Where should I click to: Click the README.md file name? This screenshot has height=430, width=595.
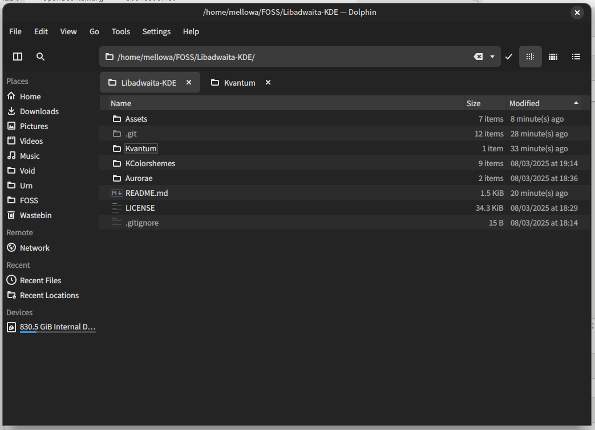point(147,193)
